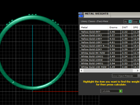The image size is (140, 105).
Task: Select the Yellow Gold:18KY row
Action: click(x=110, y=42)
